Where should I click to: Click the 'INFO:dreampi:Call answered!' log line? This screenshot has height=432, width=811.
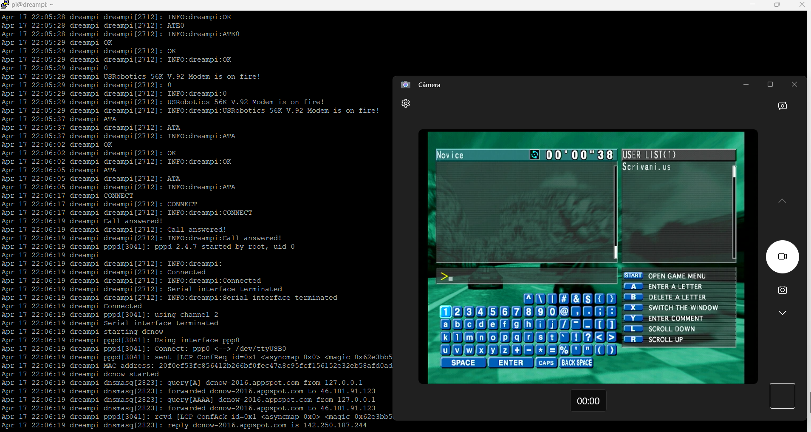[x=142, y=238]
